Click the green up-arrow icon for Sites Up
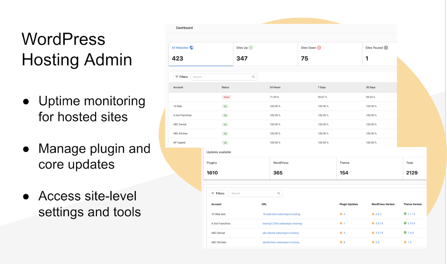 pos(251,48)
